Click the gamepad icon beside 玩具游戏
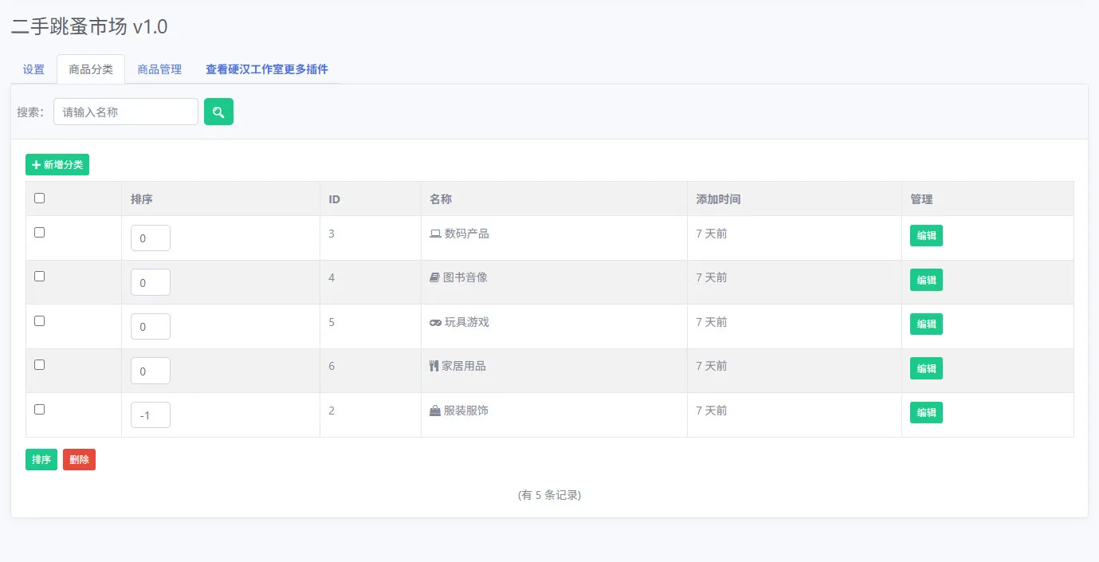Viewport: 1099px width, 562px height. pyautogui.click(x=435, y=322)
